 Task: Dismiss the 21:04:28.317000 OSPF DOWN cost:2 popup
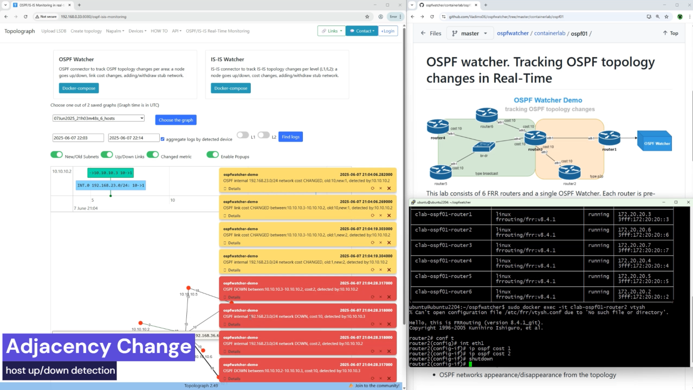click(x=388, y=297)
